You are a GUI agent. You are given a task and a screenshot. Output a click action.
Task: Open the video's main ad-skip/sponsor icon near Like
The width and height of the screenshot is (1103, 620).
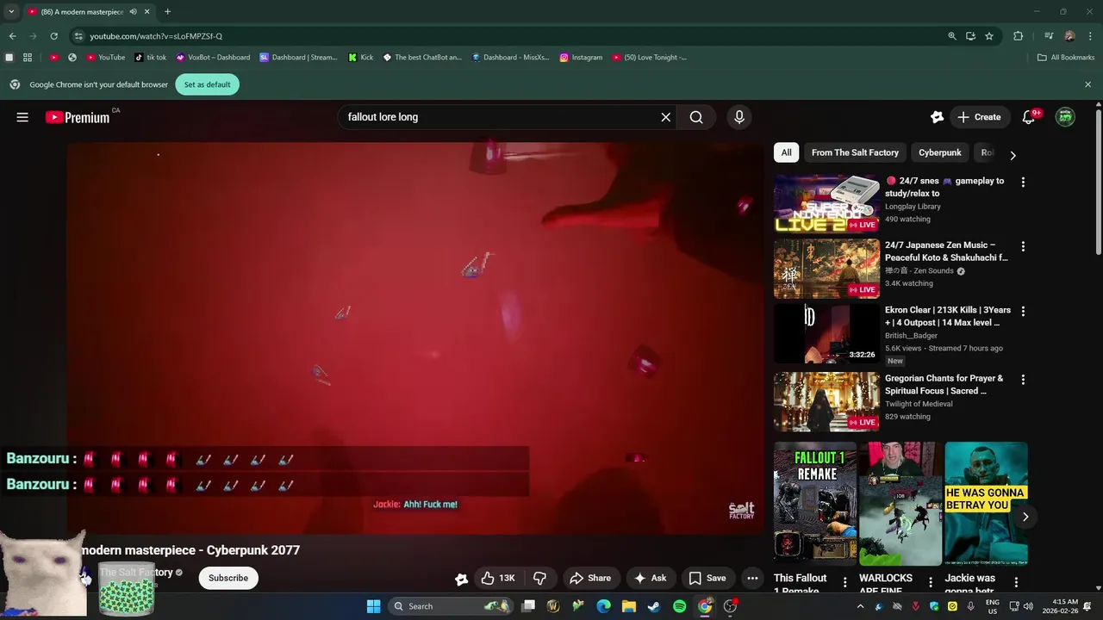(461, 579)
